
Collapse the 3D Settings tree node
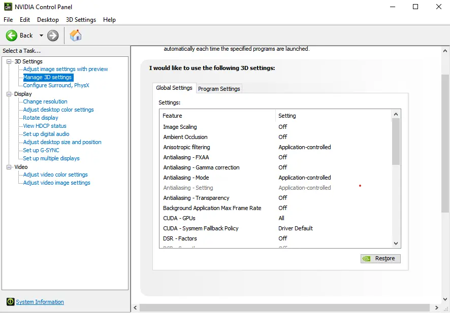coord(9,61)
